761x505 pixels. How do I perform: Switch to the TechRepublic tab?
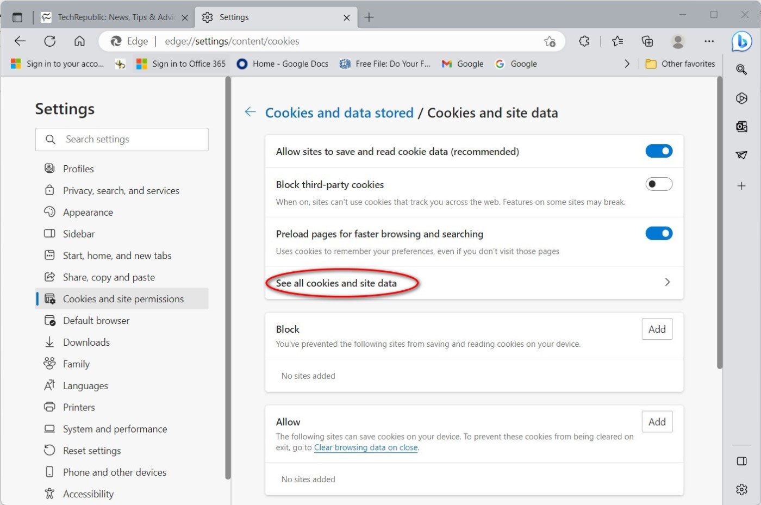tap(115, 17)
